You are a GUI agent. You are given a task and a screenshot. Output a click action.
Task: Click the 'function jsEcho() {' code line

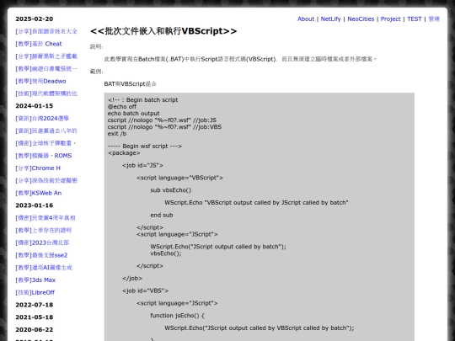[x=177, y=316]
